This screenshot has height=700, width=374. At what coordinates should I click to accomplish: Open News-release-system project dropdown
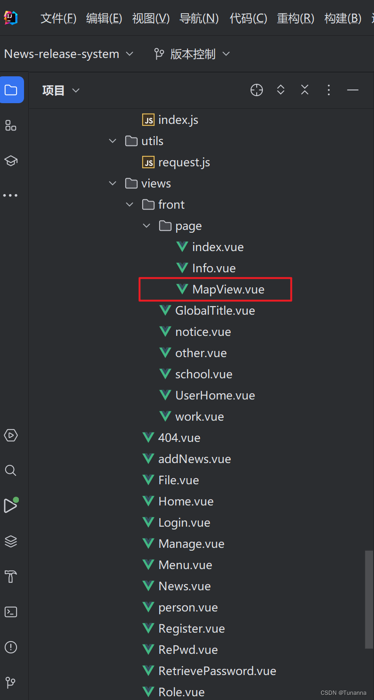(x=69, y=54)
